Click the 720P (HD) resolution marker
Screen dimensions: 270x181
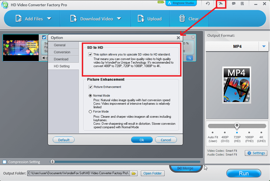pos(237,133)
